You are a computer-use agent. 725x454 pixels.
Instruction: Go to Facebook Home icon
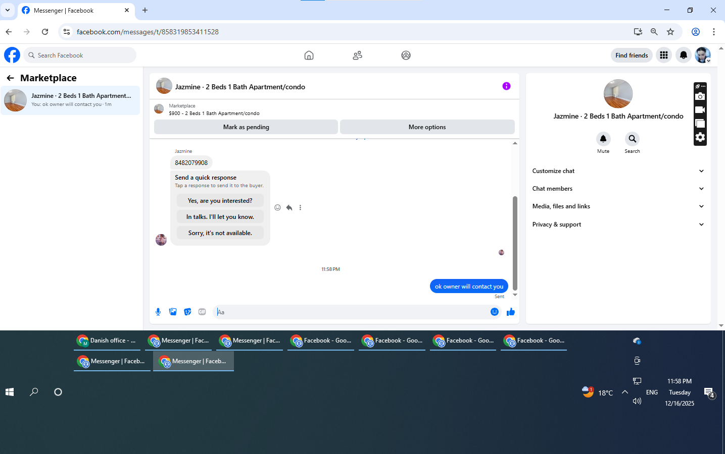(x=309, y=55)
